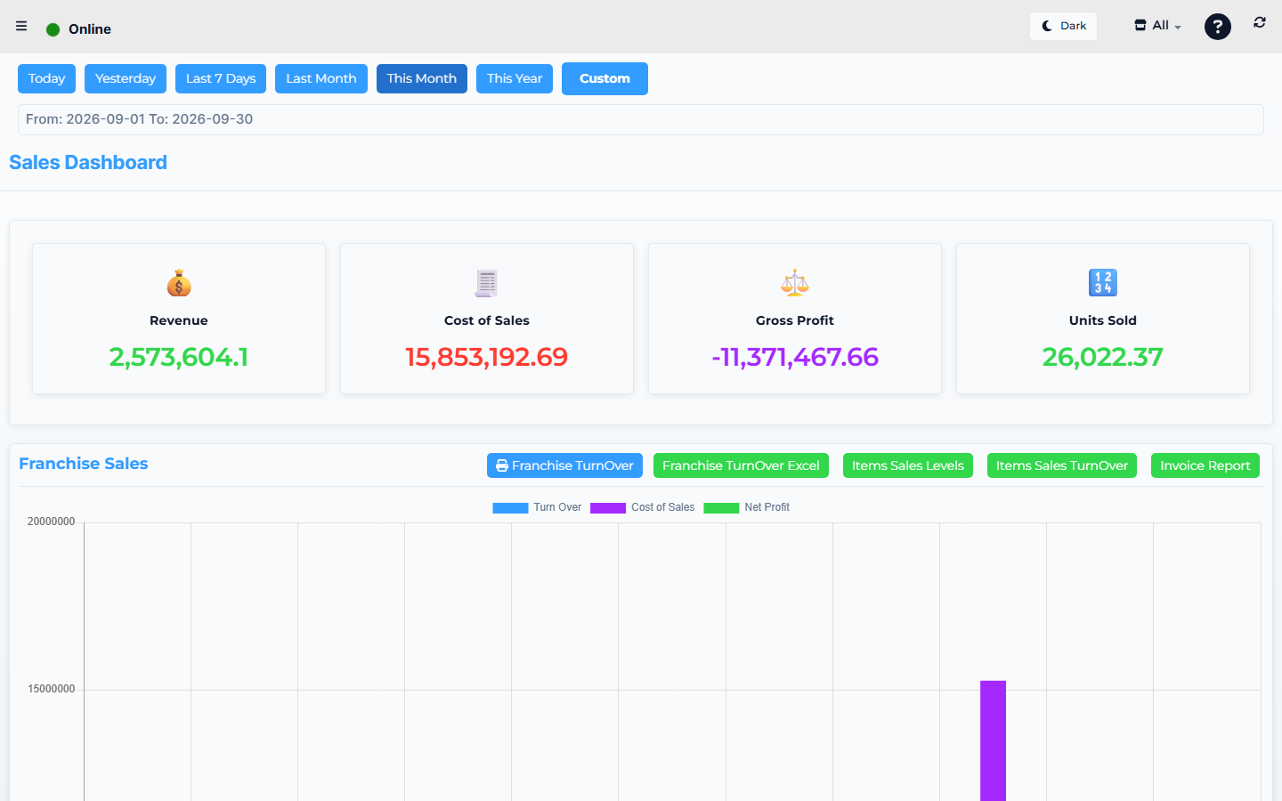The height and width of the screenshot is (801, 1282).
Task: Click the purple Cost of Sales chart bar
Action: [994, 740]
